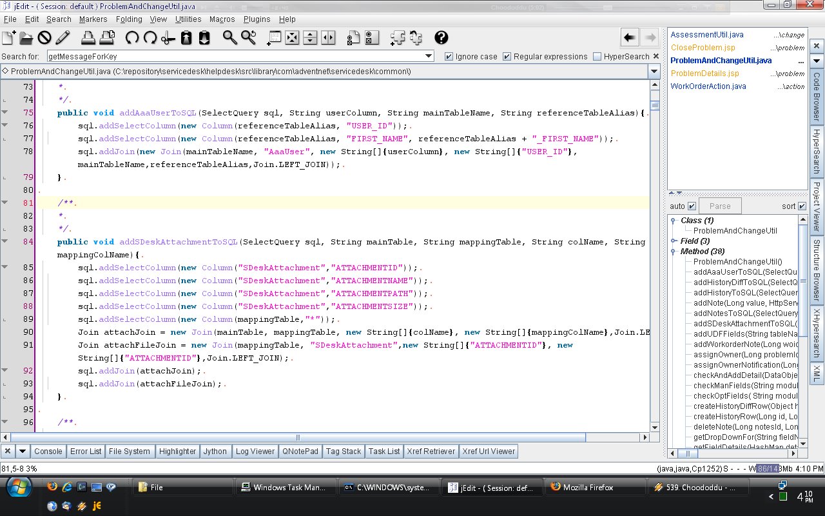Open the Macros menu
The width and height of the screenshot is (825, 516).
[222, 19]
